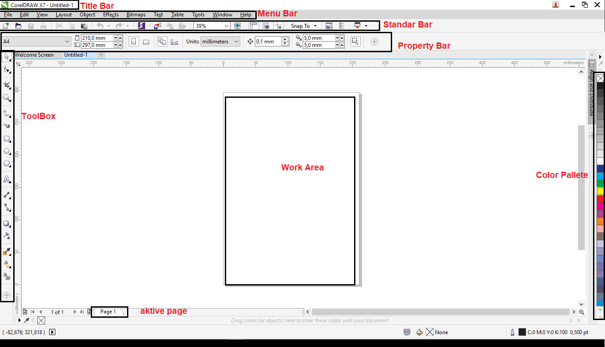The width and height of the screenshot is (605, 347).
Task: Apply page layout to current page only
Action: pyautogui.click(x=174, y=42)
